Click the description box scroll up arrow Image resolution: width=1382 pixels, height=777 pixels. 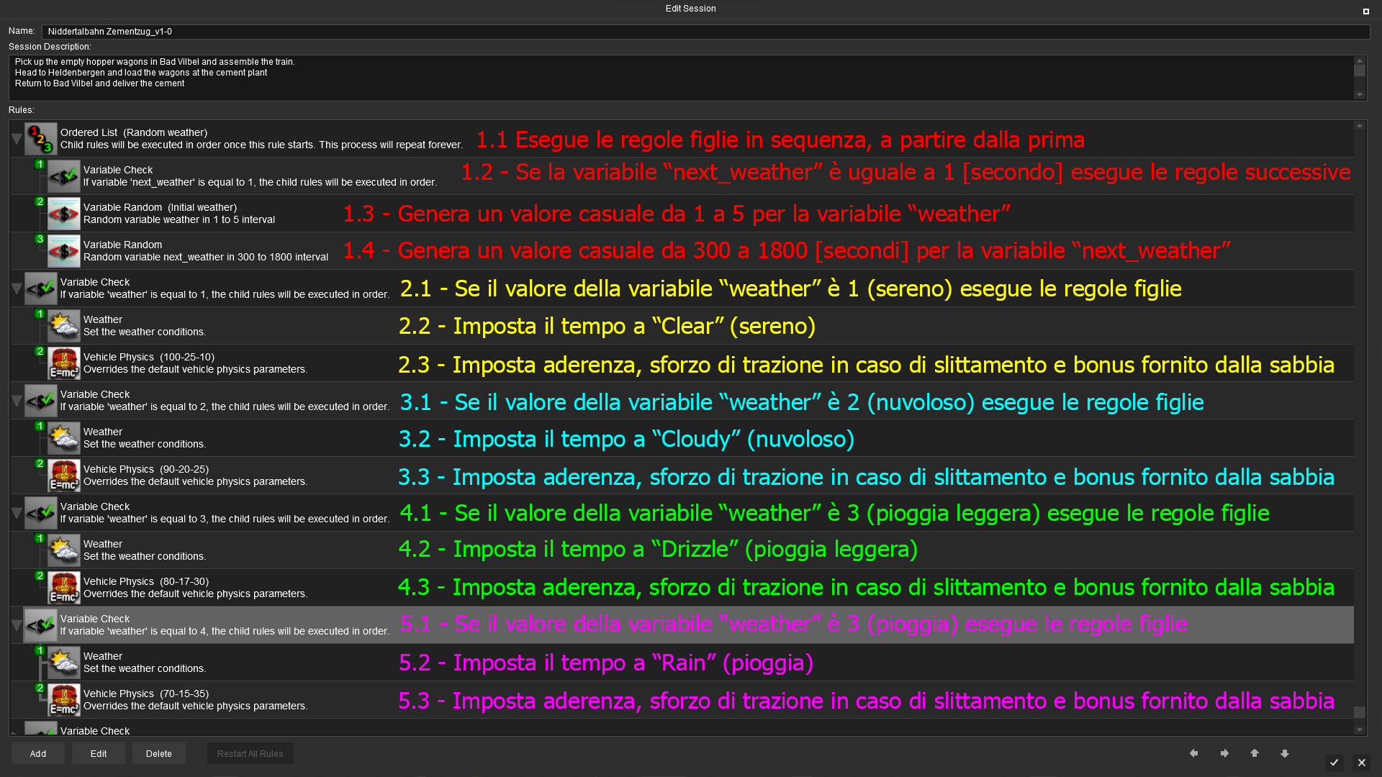click(x=1360, y=61)
